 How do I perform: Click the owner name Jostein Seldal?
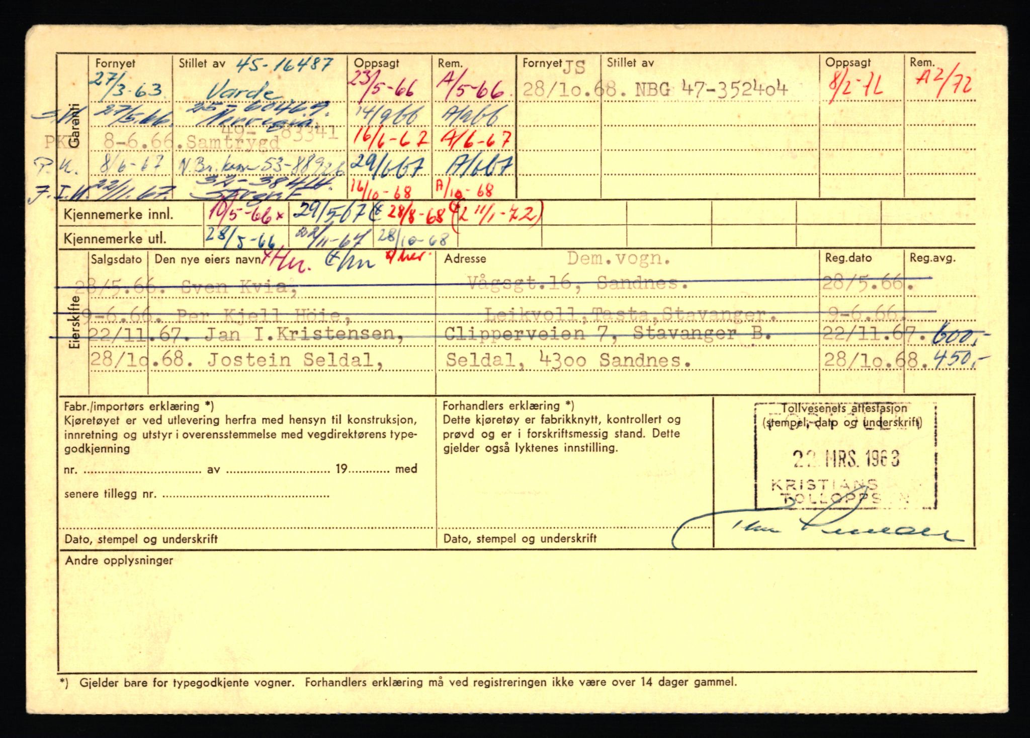(296, 360)
